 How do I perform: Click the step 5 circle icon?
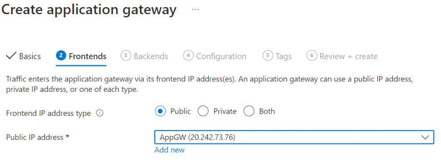[268, 55]
